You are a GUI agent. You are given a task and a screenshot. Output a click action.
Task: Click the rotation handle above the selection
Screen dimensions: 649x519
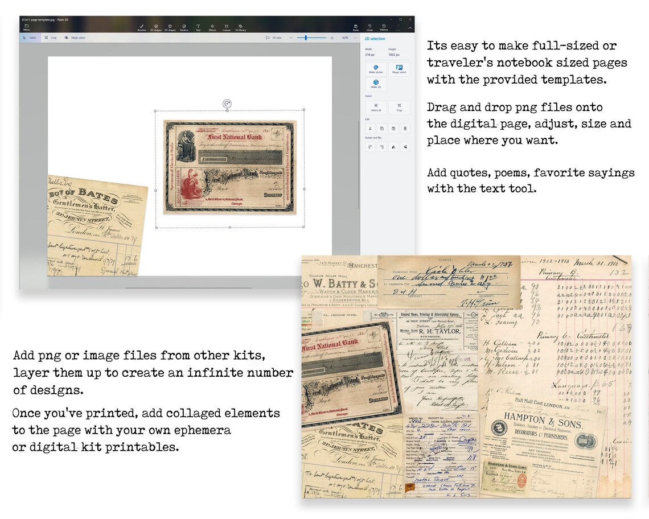[x=227, y=104]
